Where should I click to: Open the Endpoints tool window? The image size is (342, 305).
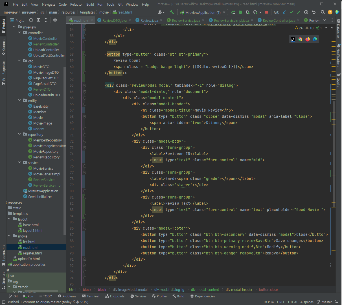coord(115,296)
